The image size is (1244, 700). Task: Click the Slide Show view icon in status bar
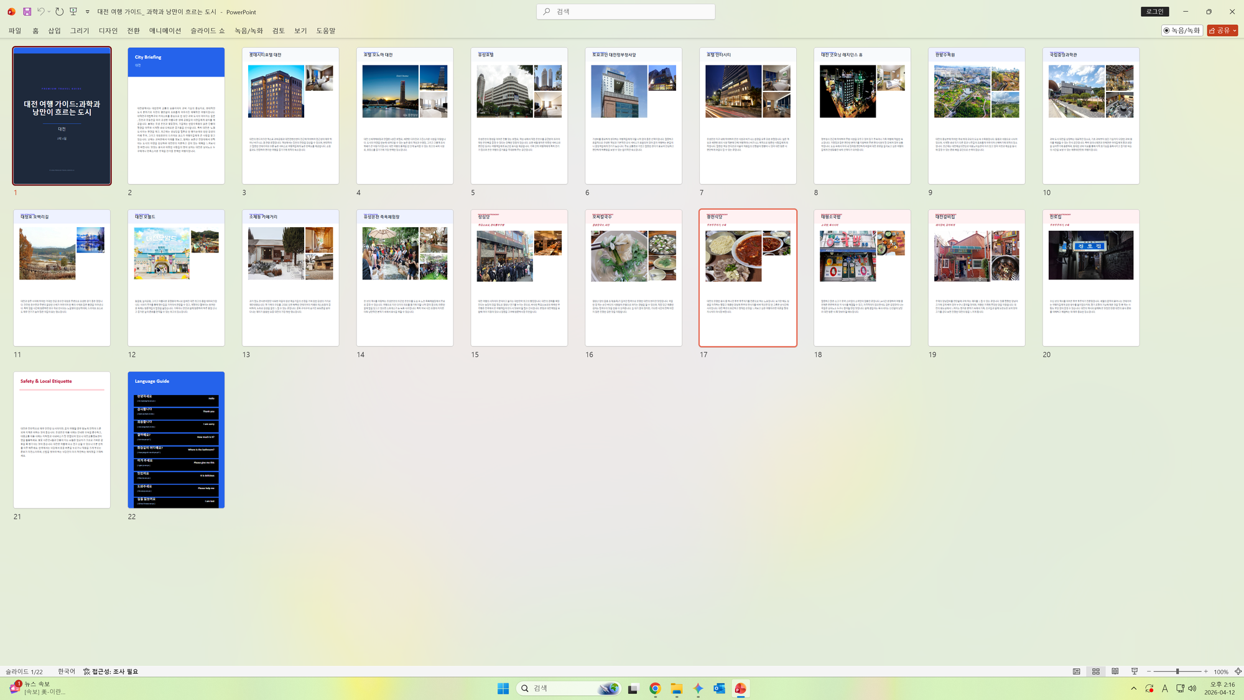click(1135, 671)
